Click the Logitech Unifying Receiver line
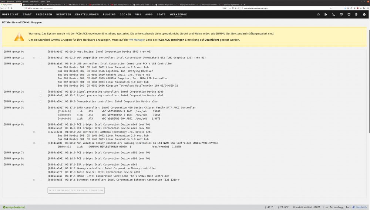This screenshot has width=370, height=210. click(x=105, y=71)
